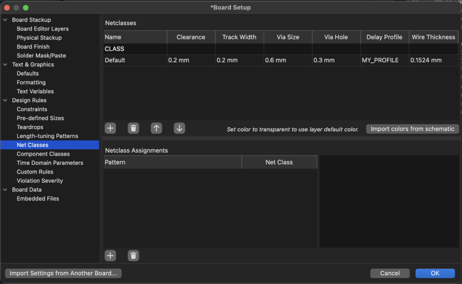
Task: Confirm the dialog with OK
Action: pyautogui.click(x=435, y=273)
